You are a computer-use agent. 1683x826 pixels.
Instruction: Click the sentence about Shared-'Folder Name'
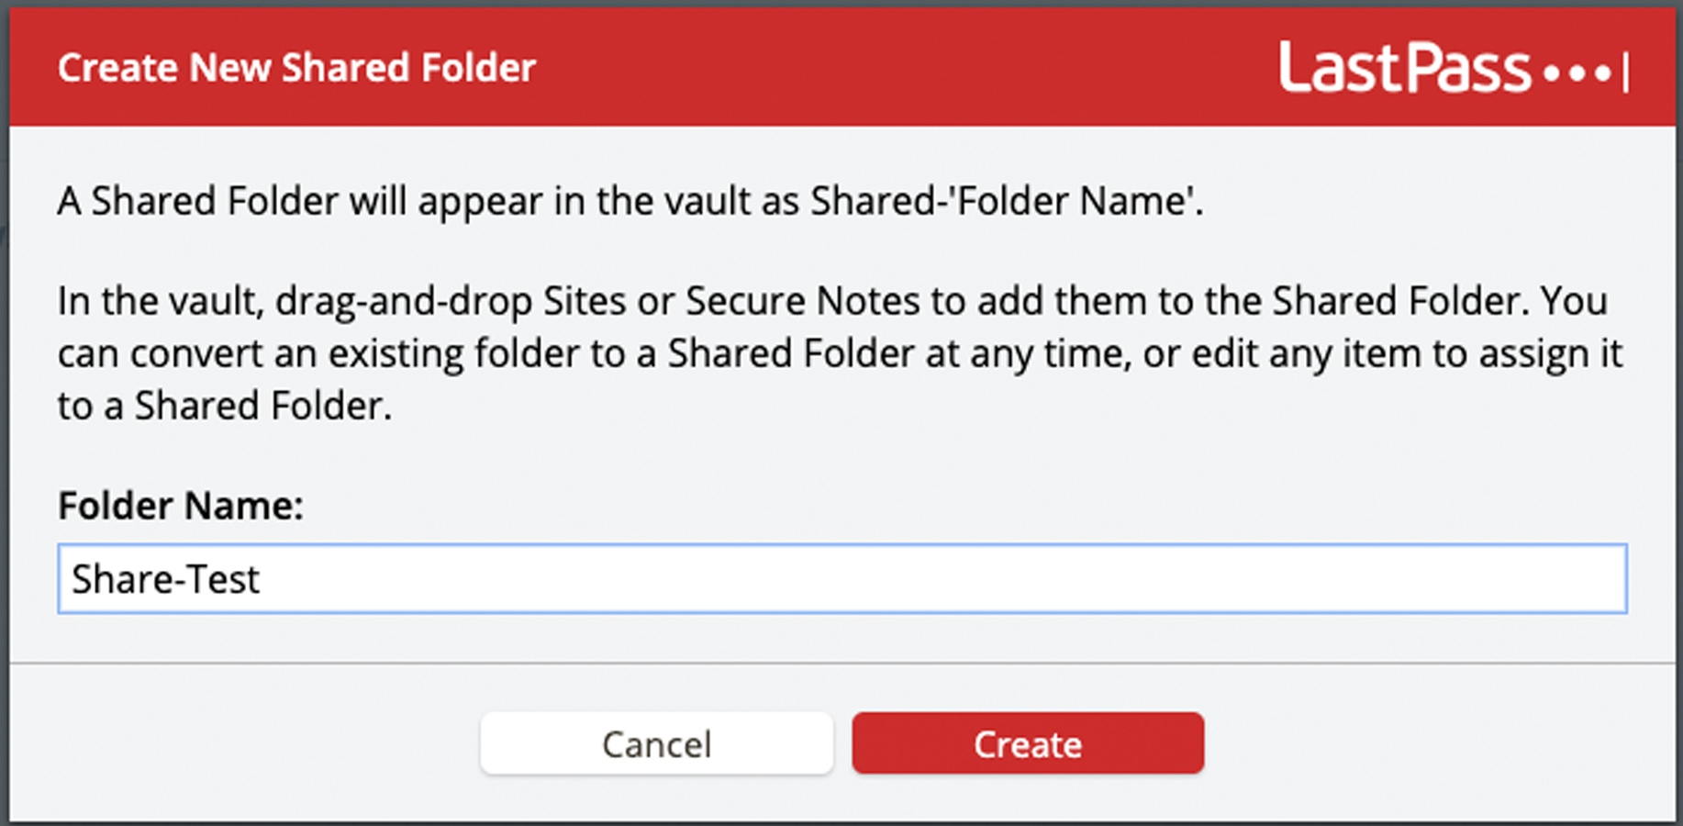(630, 201)
